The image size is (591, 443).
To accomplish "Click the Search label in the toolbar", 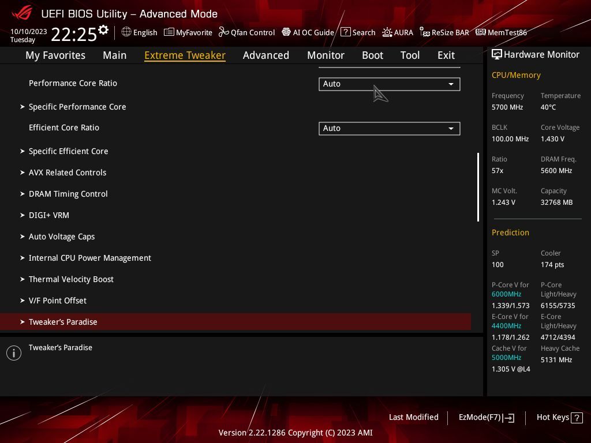I will point(364,32).
